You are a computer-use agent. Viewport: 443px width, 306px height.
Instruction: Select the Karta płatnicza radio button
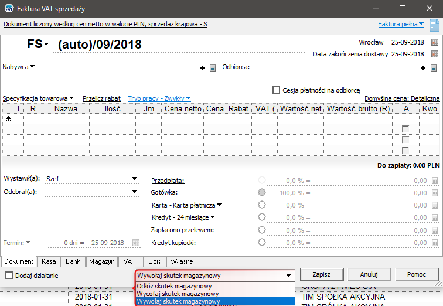coord(262,205)
